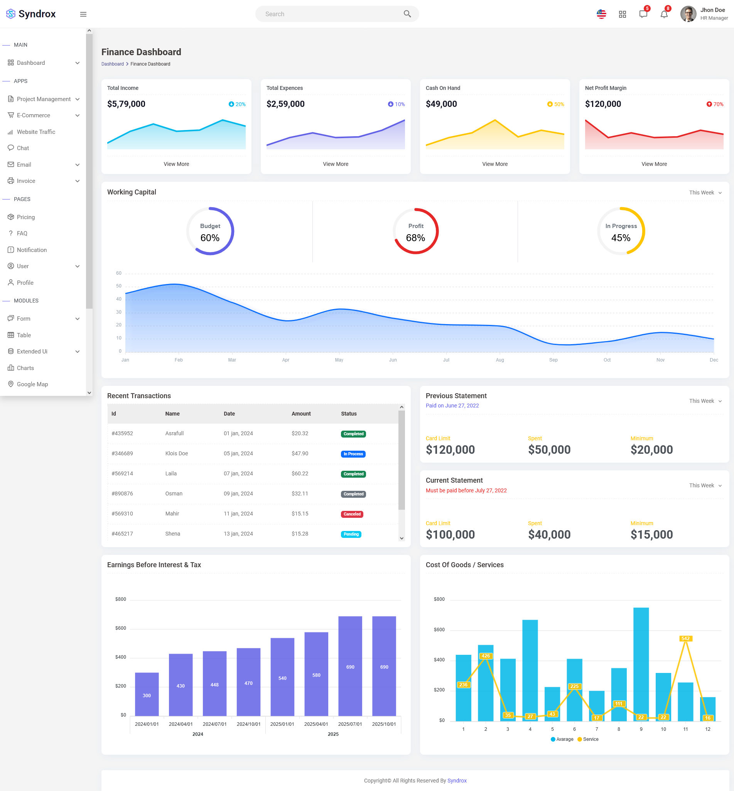Click the In Process badge for Klois Doe
Image resolution: width=734 pixels, height=791 pixels.
[x=353, y=454]
